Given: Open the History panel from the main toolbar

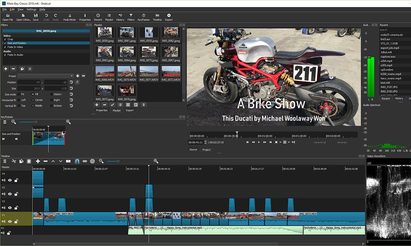Looking at the screenshot, I should click(120, 17).
